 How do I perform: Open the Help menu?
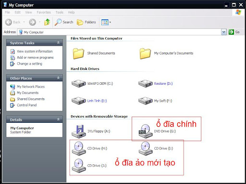click(x=71, y=12)
